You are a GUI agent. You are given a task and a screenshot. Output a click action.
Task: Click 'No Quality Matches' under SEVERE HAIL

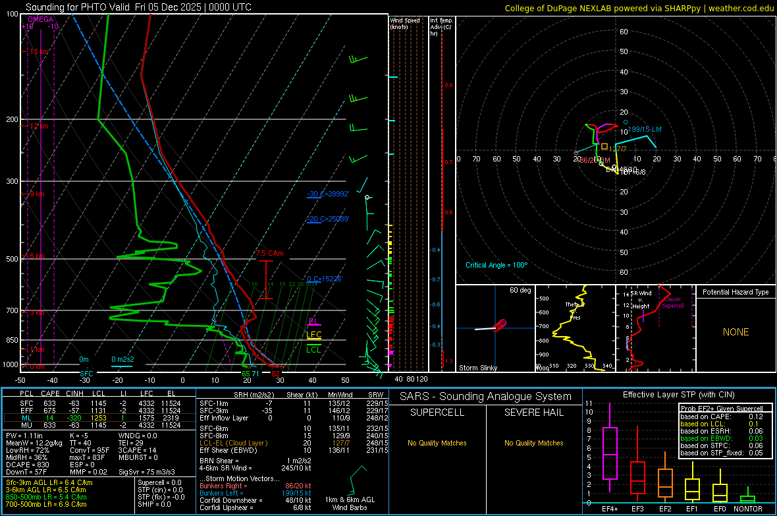click(533, 443)
